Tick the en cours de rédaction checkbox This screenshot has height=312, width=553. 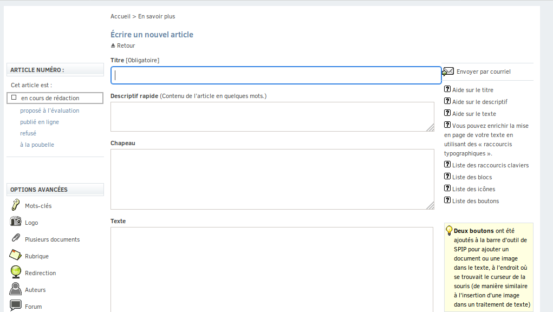tap(14, 97)
